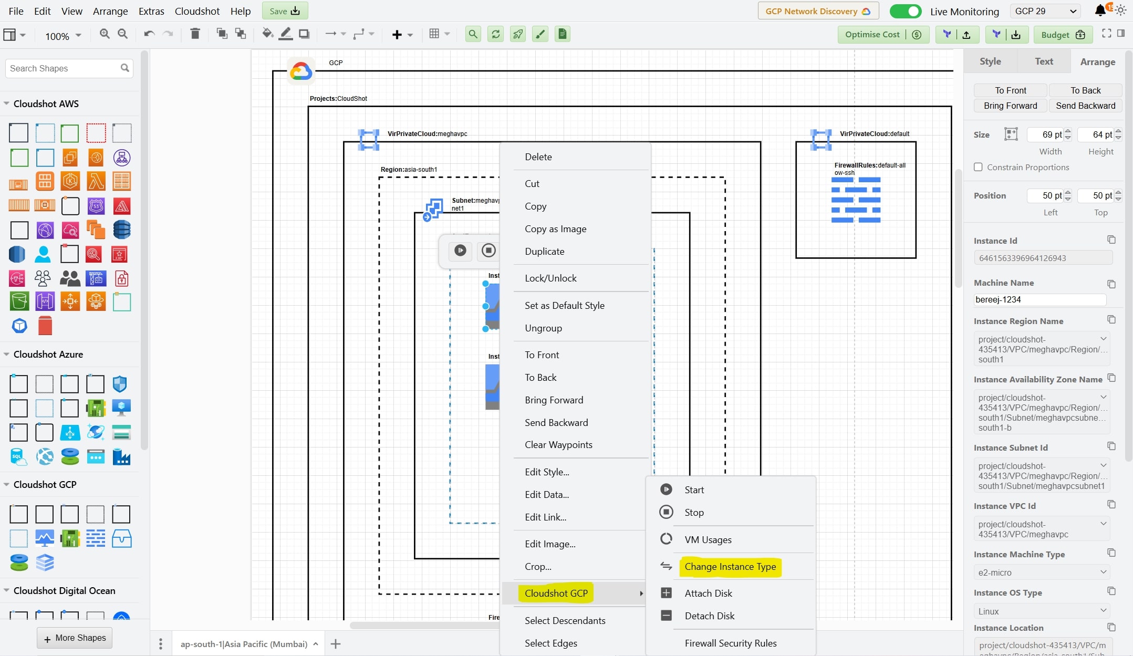Open the GCP 29 account dropdown
Image resolution: width=1133 pixels, height=656 pixels.
(x=1046, y=11)
